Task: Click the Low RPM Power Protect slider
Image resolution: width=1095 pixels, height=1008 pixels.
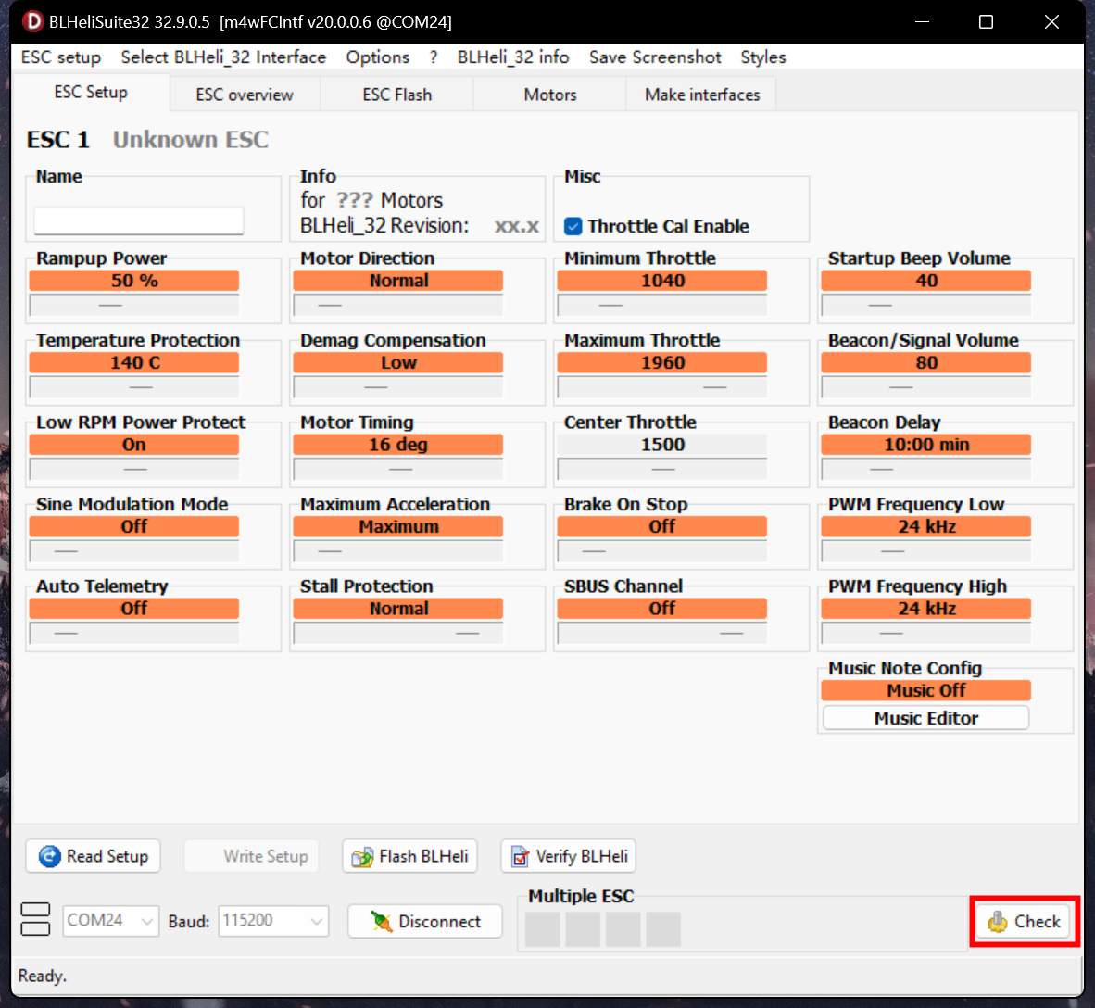Action: 134,469
